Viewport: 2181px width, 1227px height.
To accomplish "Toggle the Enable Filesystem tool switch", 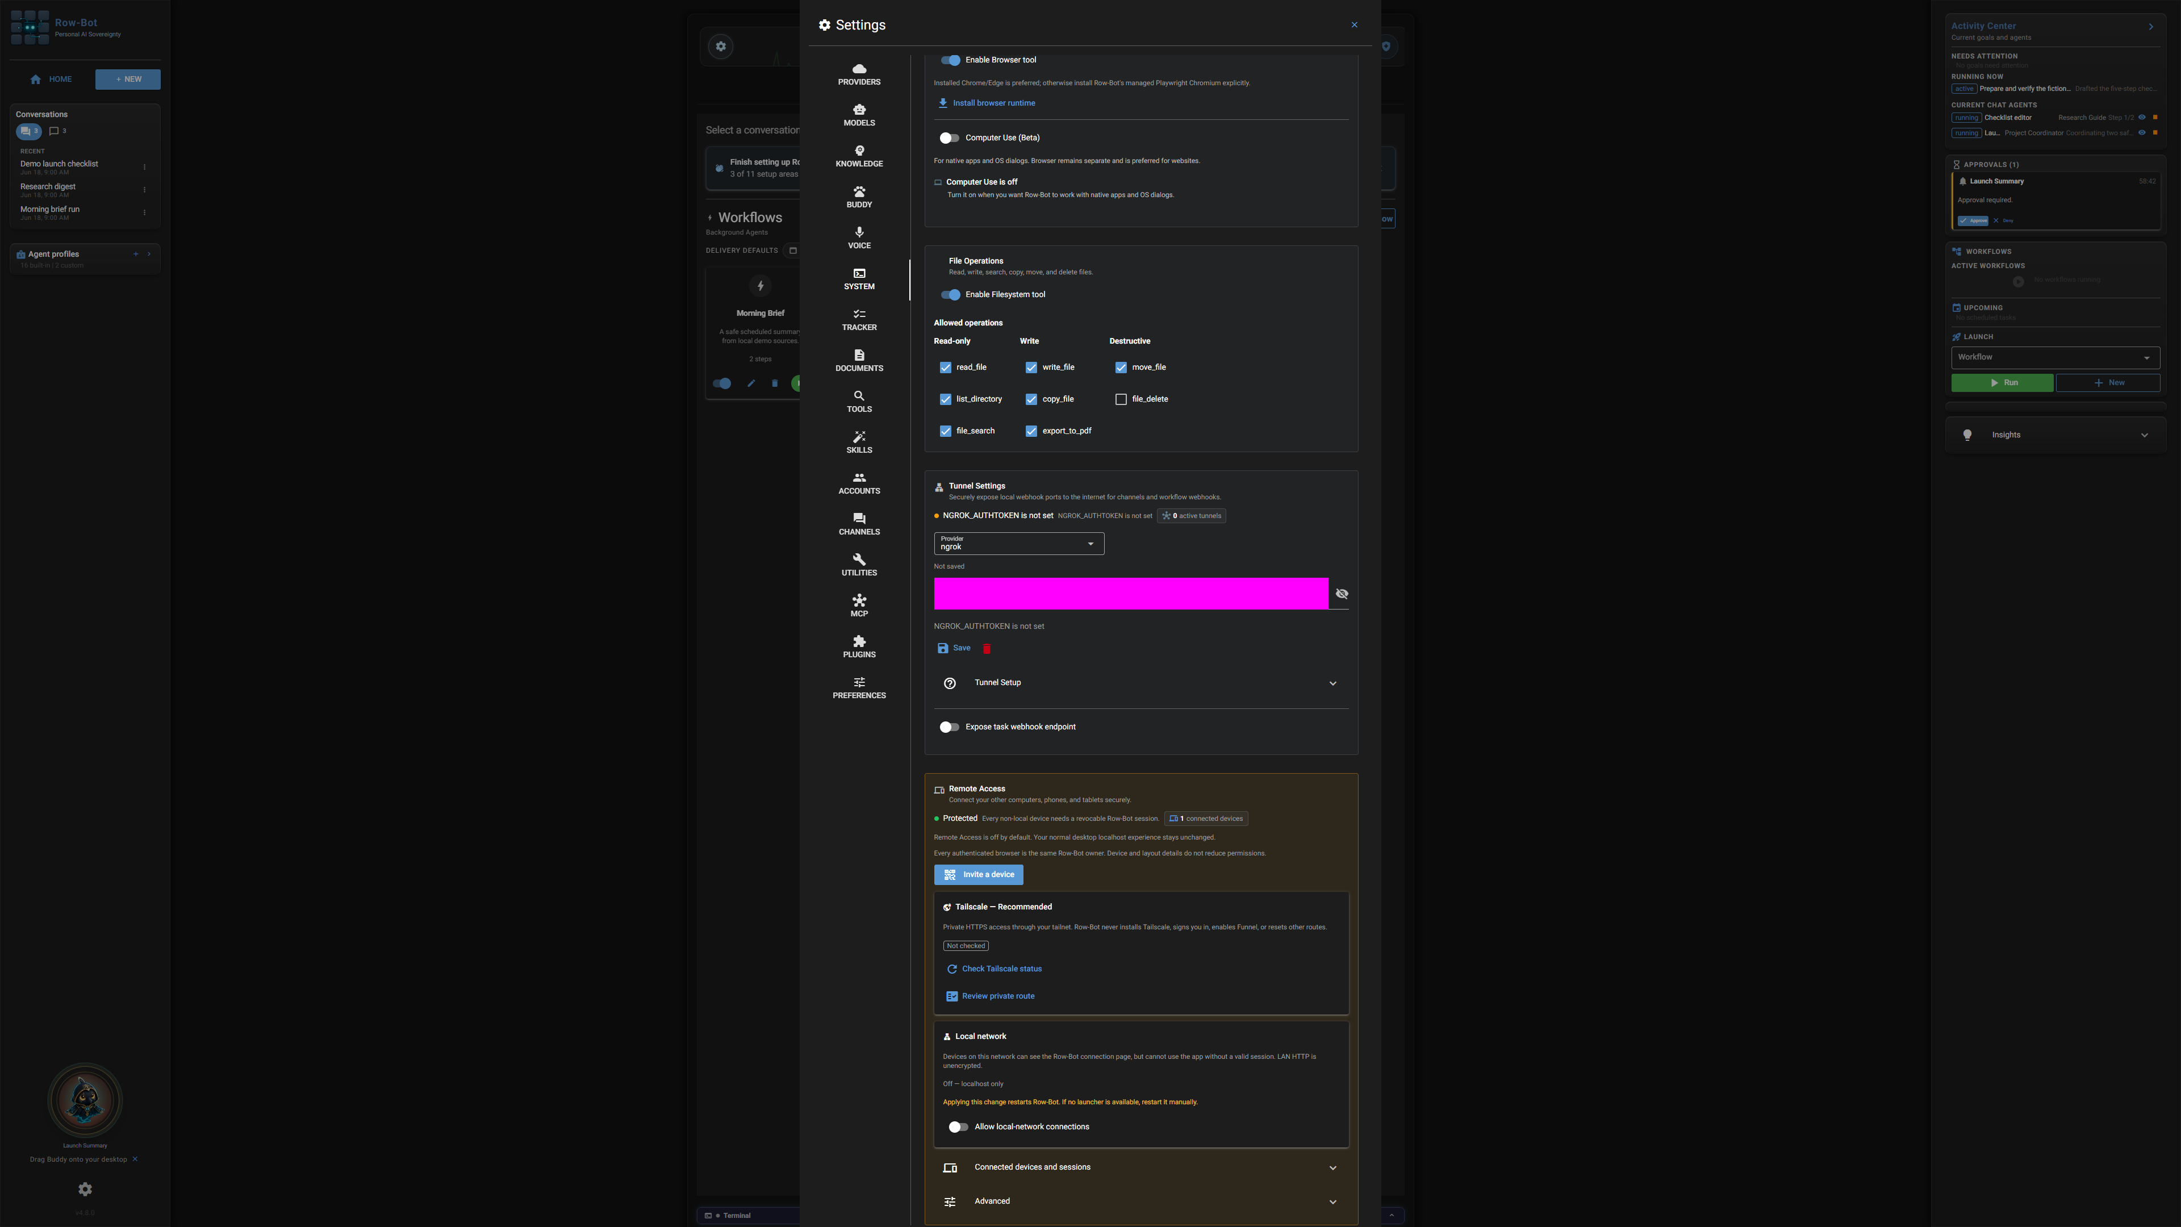I will point(950,295).
